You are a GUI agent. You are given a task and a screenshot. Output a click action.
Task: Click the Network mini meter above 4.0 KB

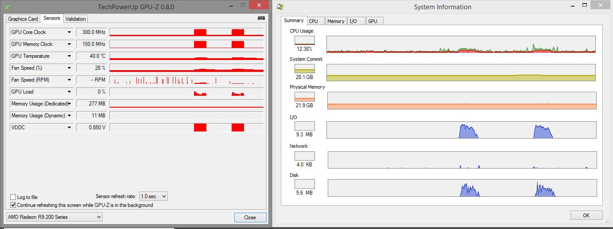pyautogui.click(x=305, y=156)
